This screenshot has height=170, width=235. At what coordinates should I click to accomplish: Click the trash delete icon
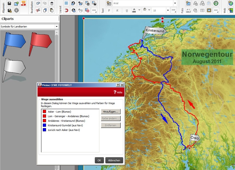coord(52,3)
